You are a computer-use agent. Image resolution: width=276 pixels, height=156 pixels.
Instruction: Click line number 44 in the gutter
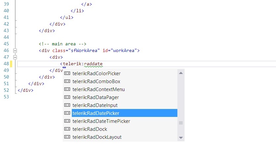[x=6, y=37]
